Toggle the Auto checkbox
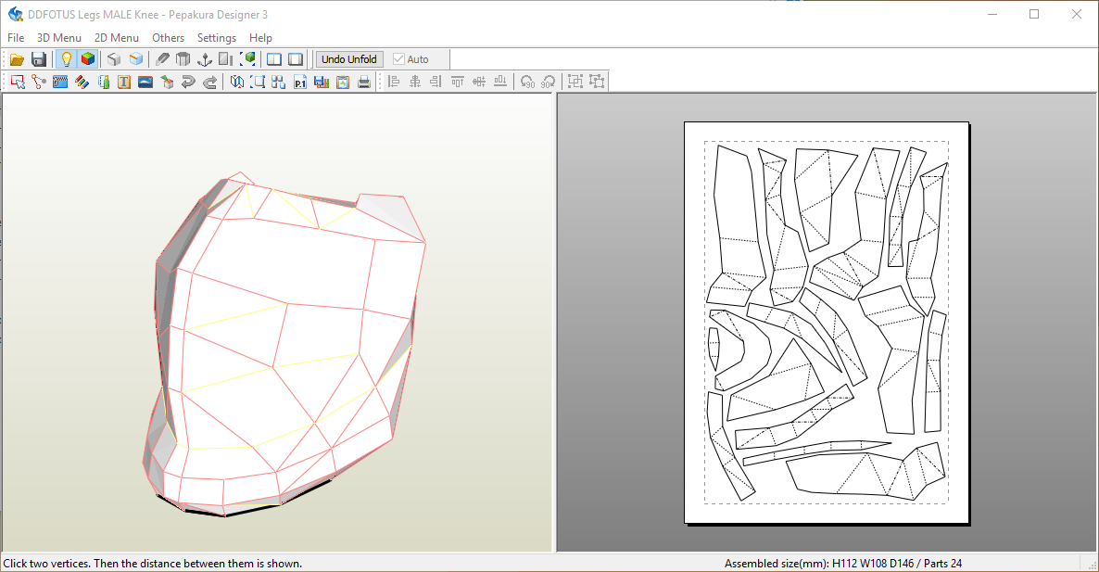This screenshot has height=572, width=1099. pos(411,59)
